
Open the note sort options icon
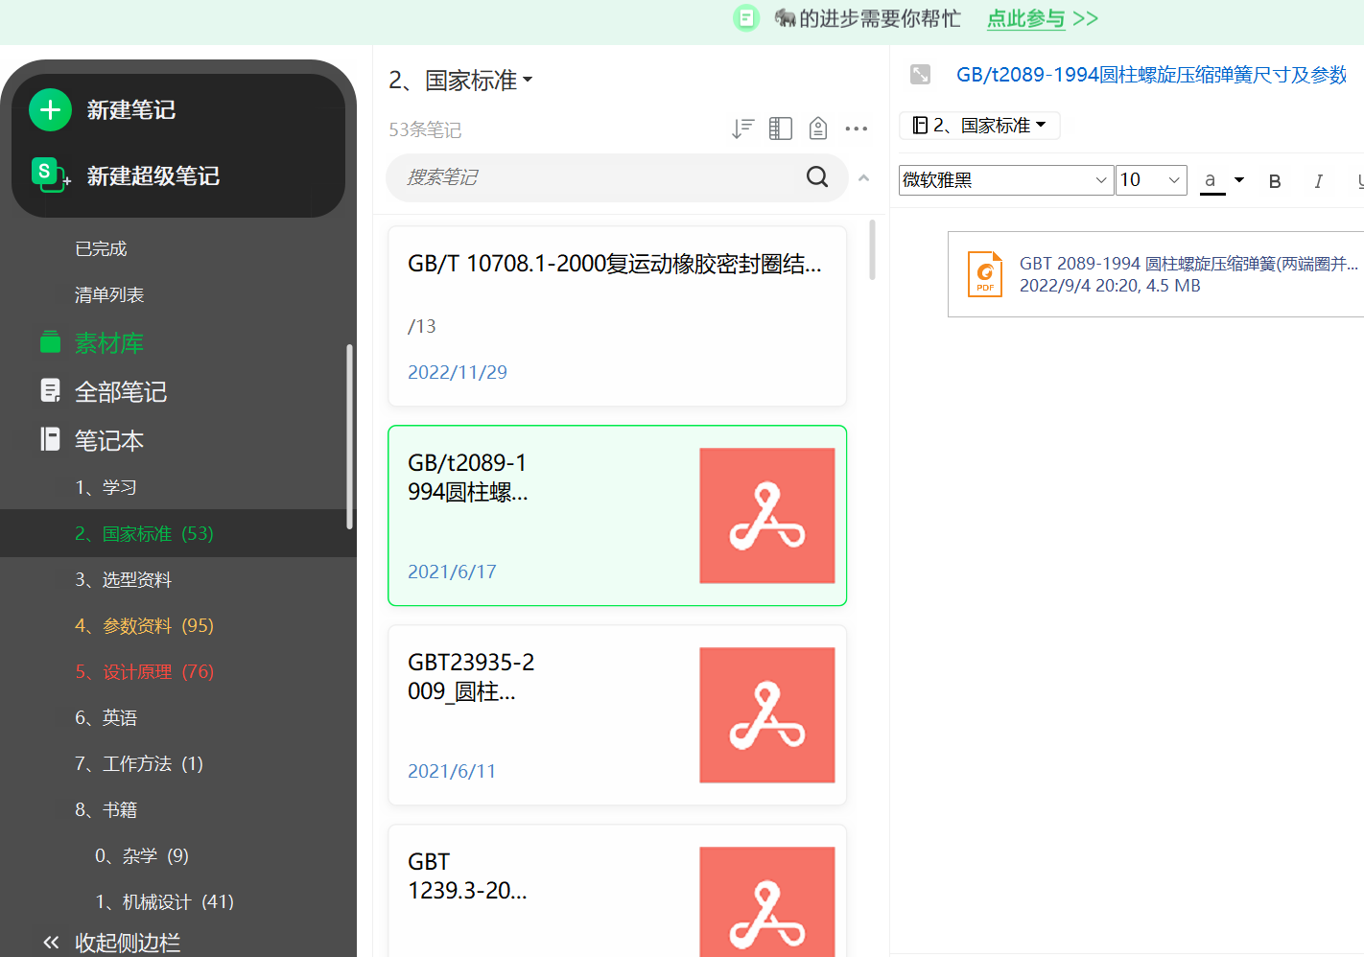tap(742, 128)
